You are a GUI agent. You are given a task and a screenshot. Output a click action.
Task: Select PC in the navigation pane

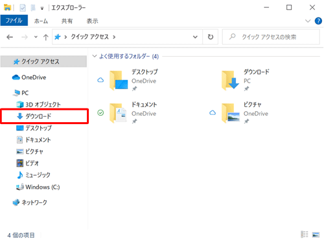click(21, 93)
